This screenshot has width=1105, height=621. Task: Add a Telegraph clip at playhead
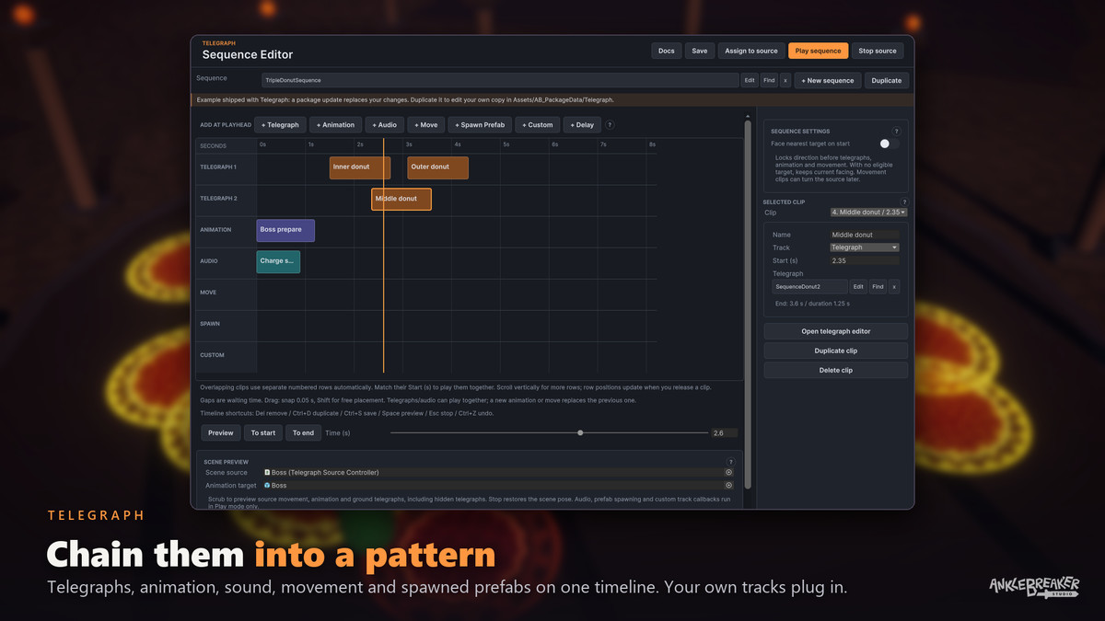[280, 125]
